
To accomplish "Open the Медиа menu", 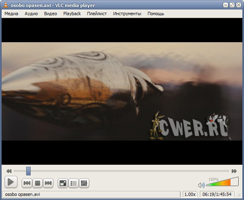I will [11, 14].
